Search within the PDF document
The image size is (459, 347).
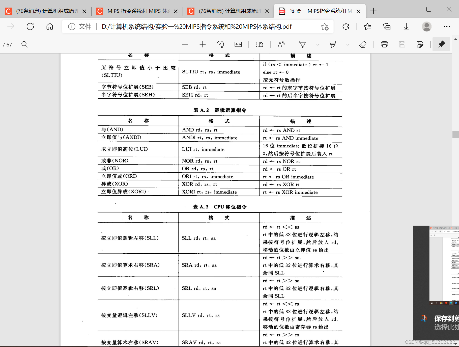[24, 44]
